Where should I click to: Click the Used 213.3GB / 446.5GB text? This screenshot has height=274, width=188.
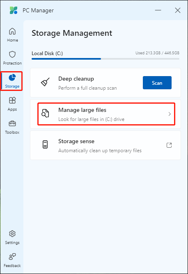(x=157, y=53)
